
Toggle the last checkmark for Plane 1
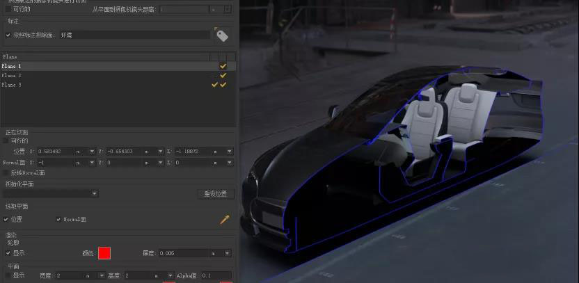point(223,66)
